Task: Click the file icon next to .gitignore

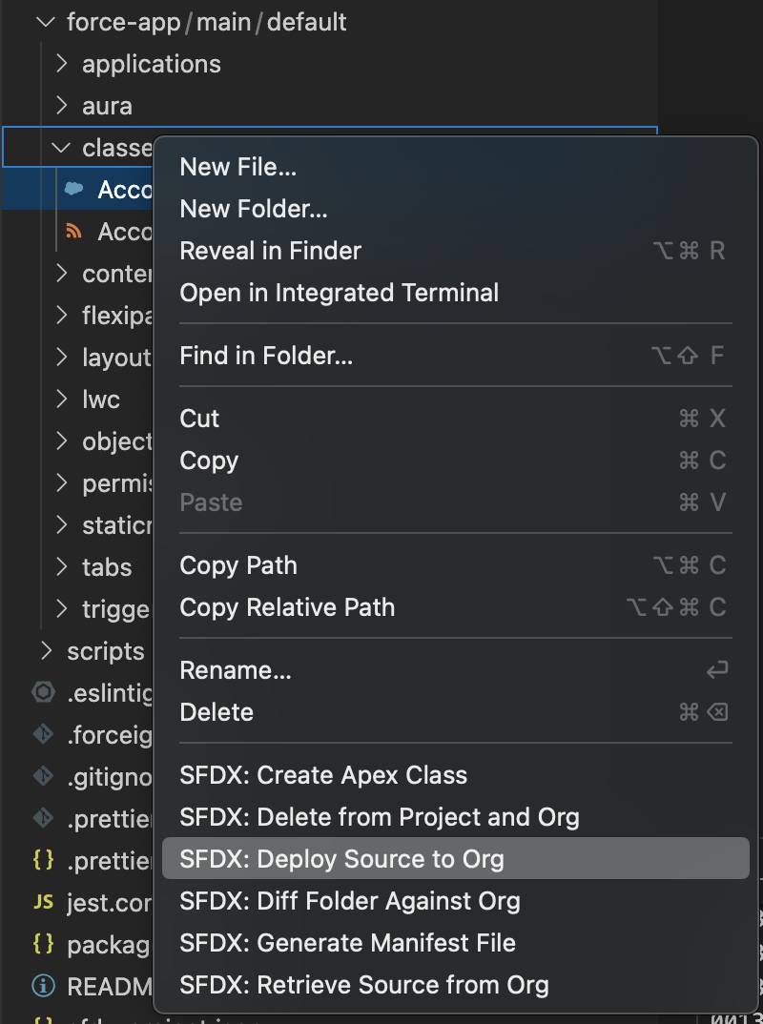Action: click(x=42, y=777)
